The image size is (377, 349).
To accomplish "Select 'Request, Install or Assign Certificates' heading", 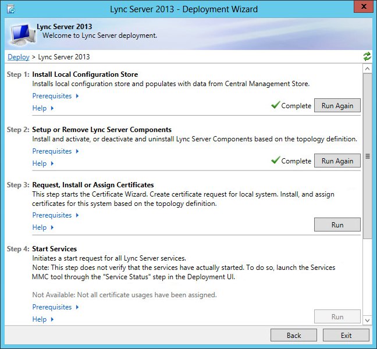I will coord(93,185).
